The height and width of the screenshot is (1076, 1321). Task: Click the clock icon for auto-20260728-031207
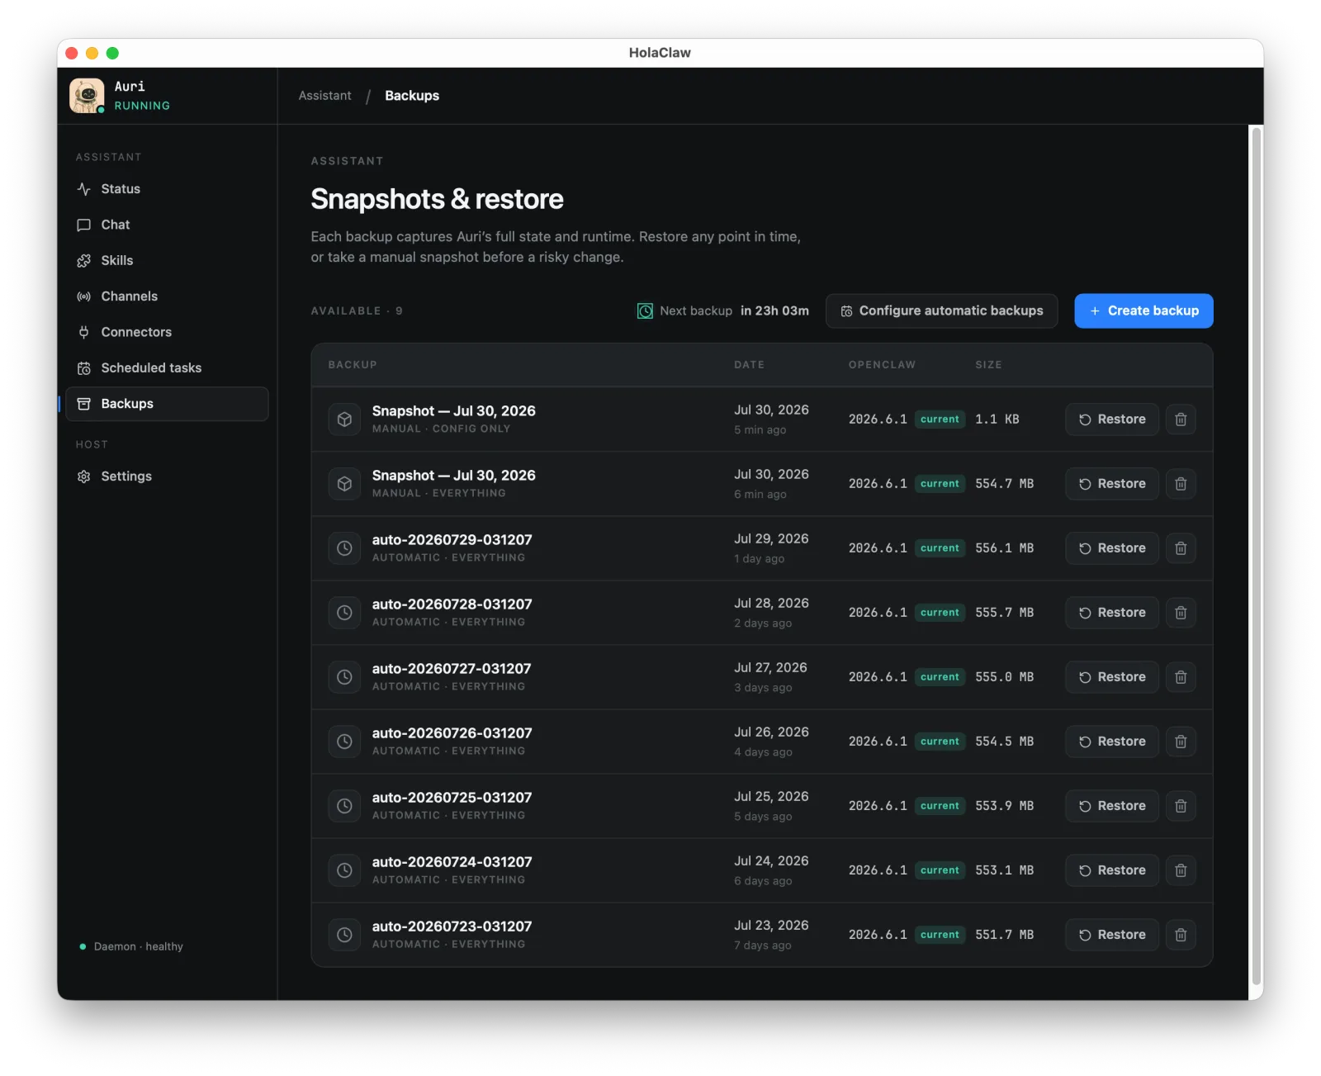pyautogui.click(x=344, y=613)
